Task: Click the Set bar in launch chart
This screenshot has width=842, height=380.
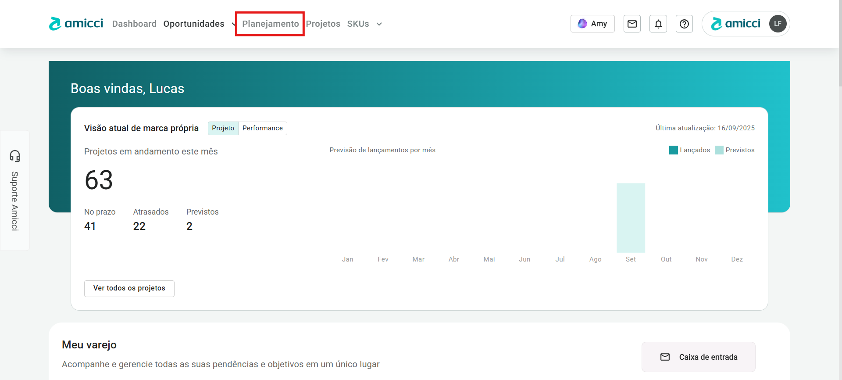Action: click(631, 218)
